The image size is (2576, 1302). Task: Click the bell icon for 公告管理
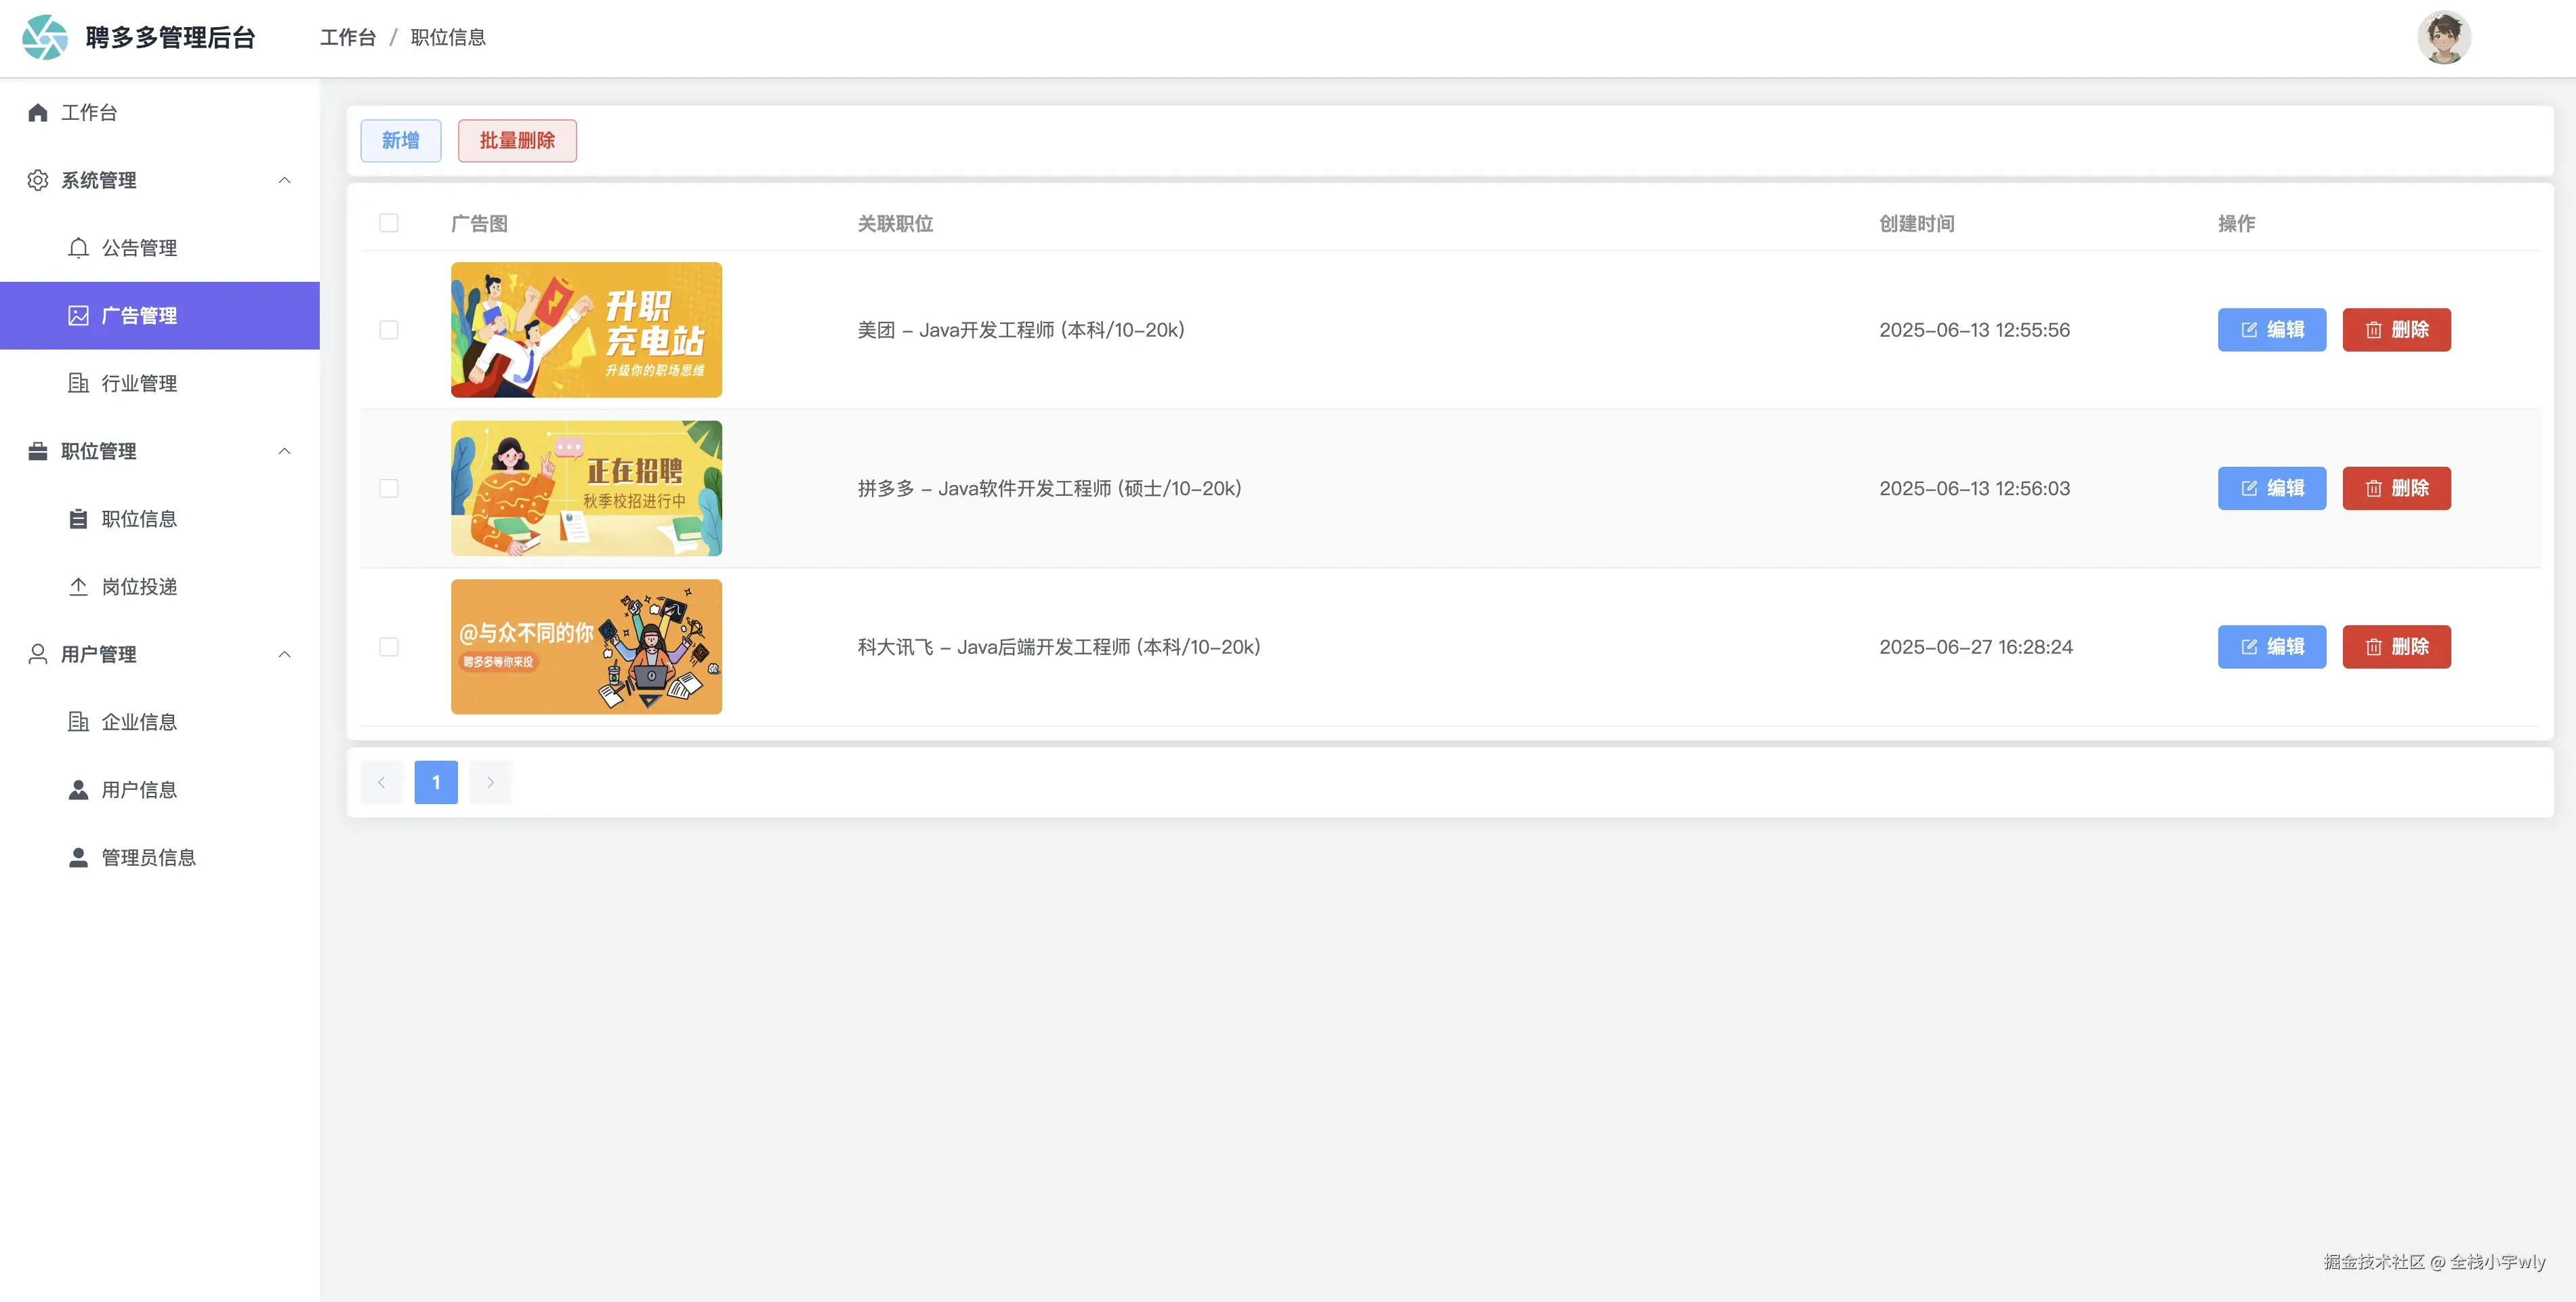click(x=78, y=248)
